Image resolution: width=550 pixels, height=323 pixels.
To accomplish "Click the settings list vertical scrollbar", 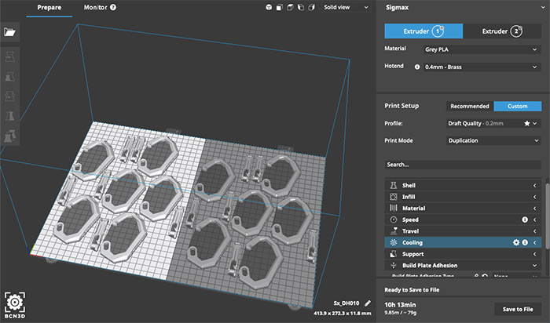I will point(548,216).
